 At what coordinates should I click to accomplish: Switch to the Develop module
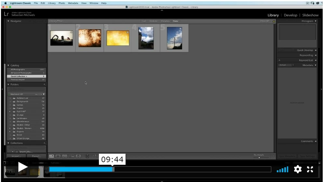pyautogui.click(x=290, y=15)
